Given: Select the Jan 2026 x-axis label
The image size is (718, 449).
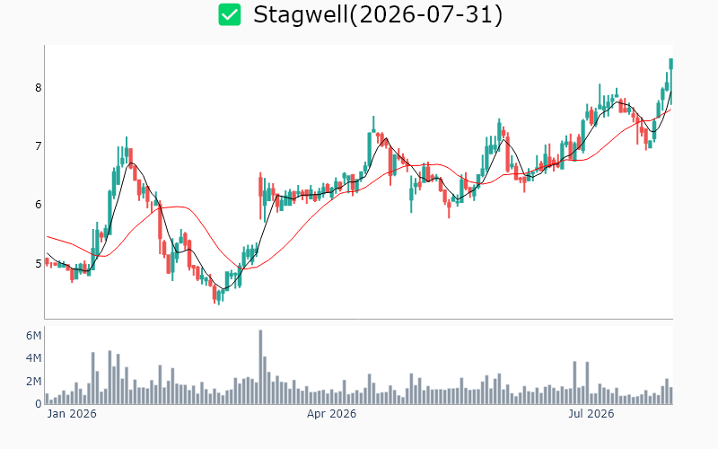Looking at the screenshot, I should tap(72, 414).
